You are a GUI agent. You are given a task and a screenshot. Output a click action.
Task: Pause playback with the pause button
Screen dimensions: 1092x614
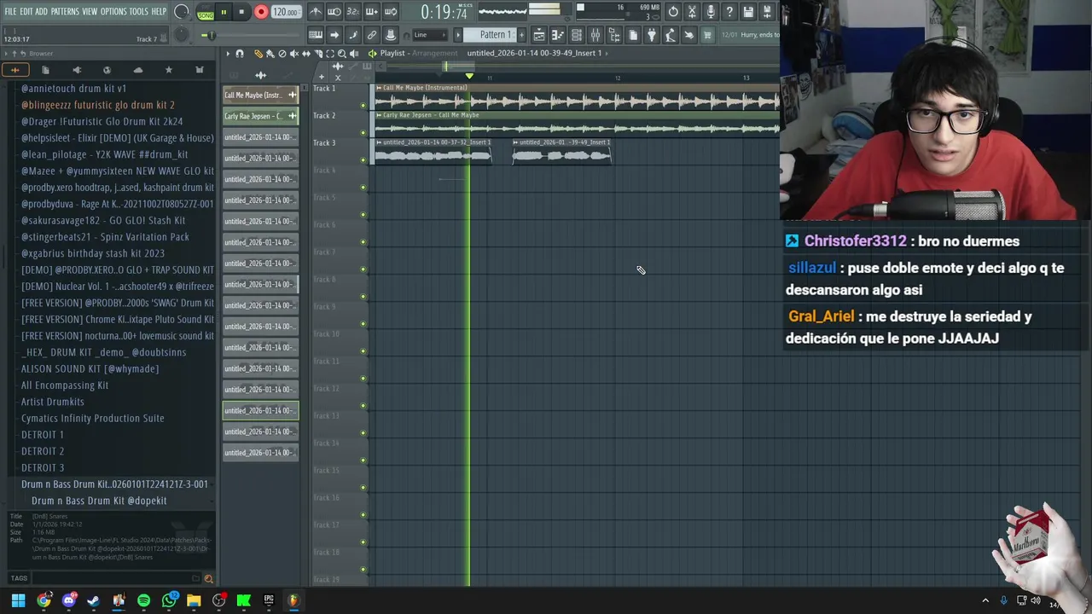point(224,12)
